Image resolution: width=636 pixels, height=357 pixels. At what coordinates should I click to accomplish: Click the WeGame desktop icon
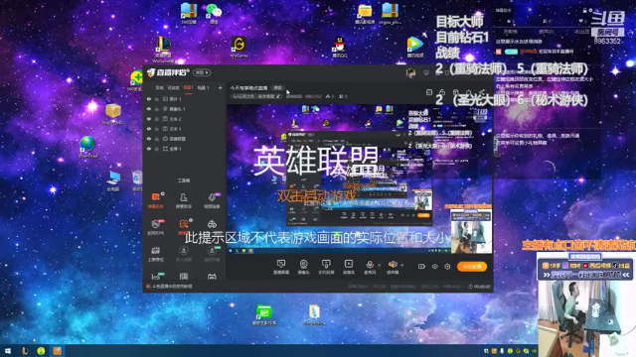pyautogui.click(x=238, y=47)
